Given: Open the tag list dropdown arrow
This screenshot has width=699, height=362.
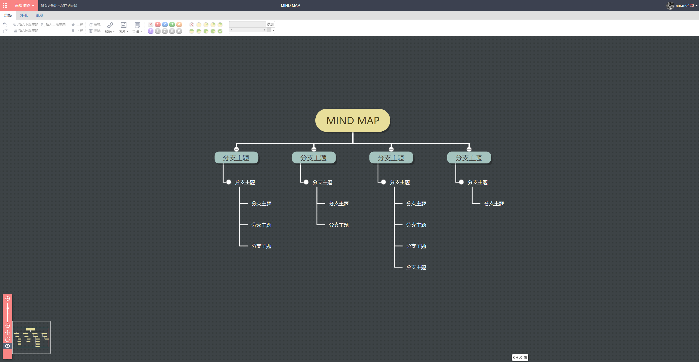Looking at the screenshot, I should pos(273,30).
